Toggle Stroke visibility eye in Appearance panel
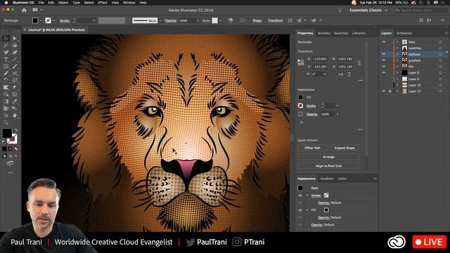Screen dimensions: 450x253 coord(300,195)
